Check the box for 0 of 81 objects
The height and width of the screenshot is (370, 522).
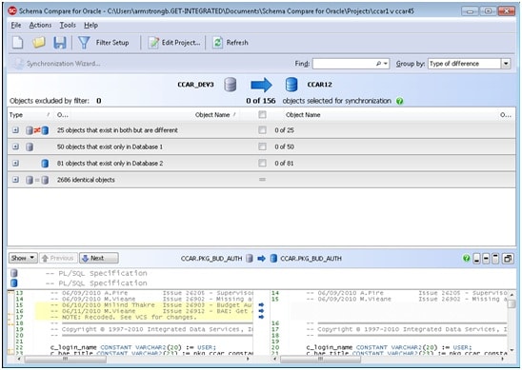pos(262,163)
